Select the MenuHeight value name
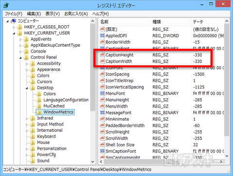This screenshot has height=176, width=233. (x=117, y=100)
